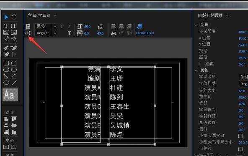248x156 pixels.
Task: Select the Vertical Area Type tool
Action: 14,33
